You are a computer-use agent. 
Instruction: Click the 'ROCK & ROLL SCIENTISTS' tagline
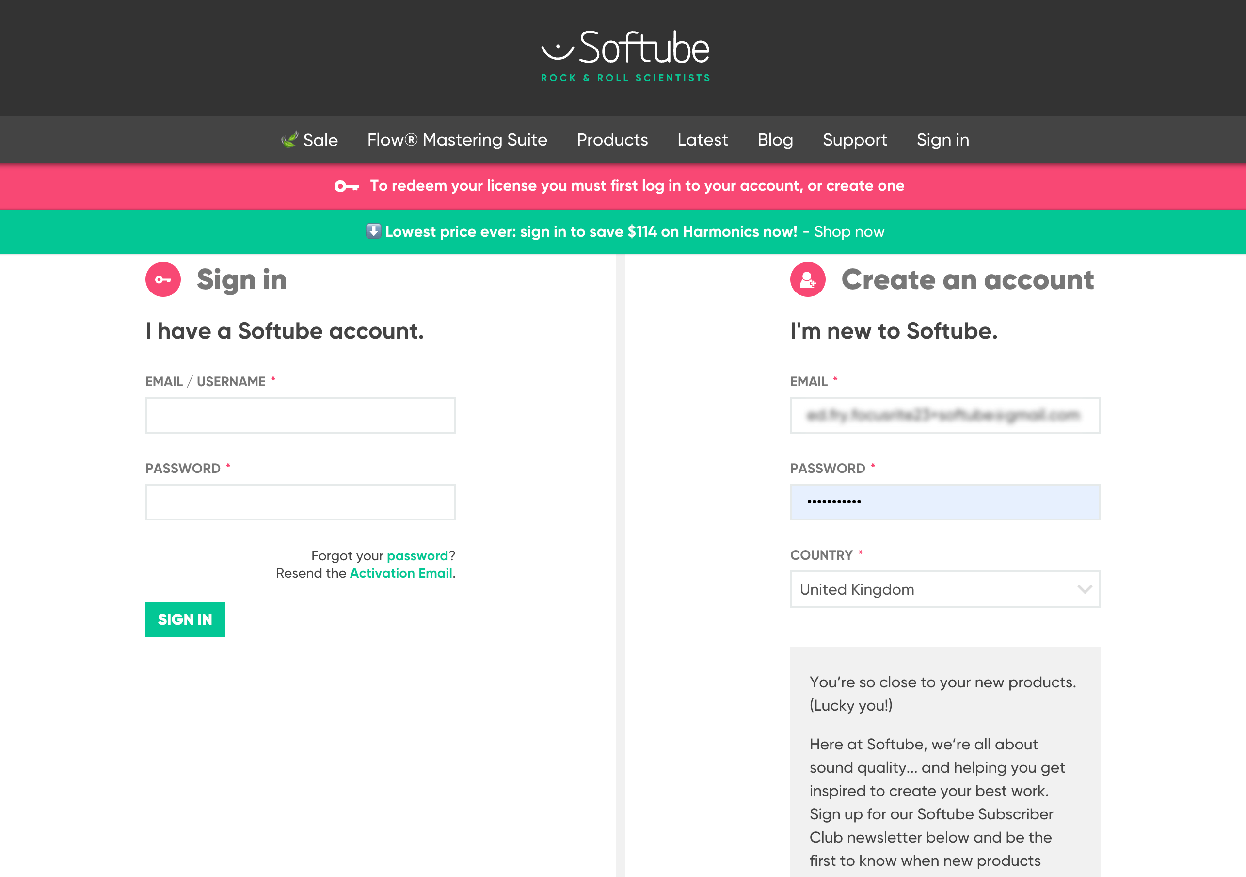pyautogui.click(x=626, y=78)
